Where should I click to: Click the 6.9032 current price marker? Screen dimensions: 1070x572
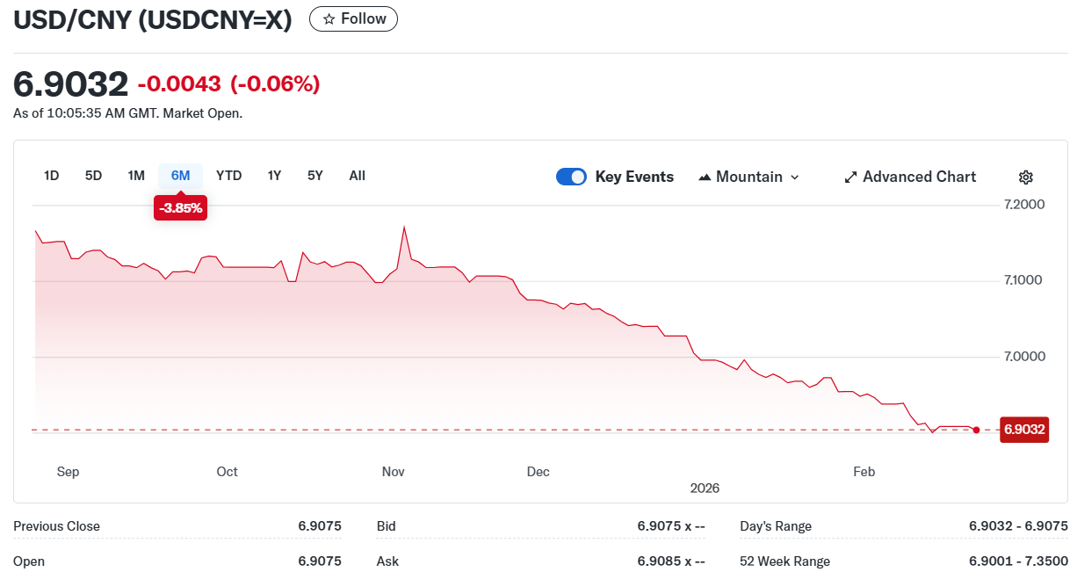click(x=1024, y=430)
